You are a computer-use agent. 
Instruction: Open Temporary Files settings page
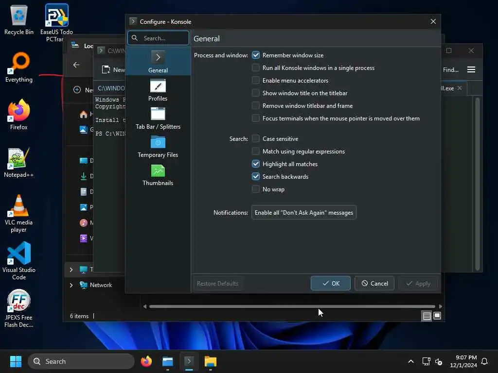point(158,147)
